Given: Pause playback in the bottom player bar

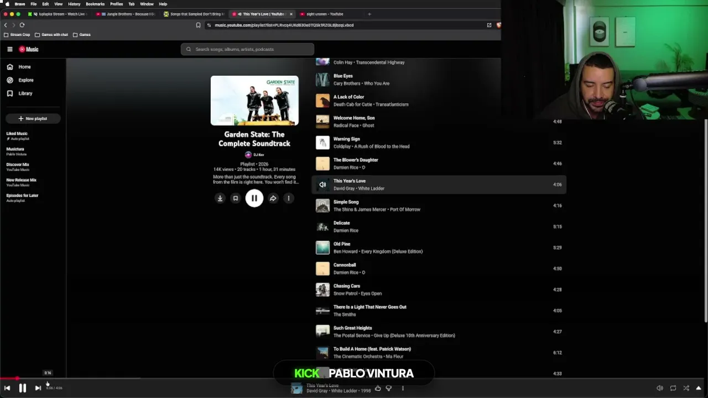Looking at the screenshot, I should (23, 388).
